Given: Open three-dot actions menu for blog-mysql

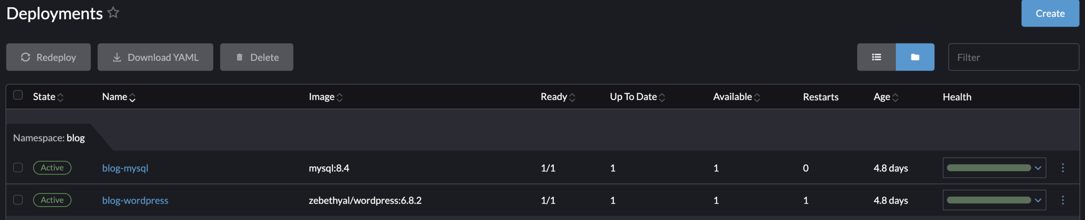Looking at the screenshot, I should point(1063,168).
